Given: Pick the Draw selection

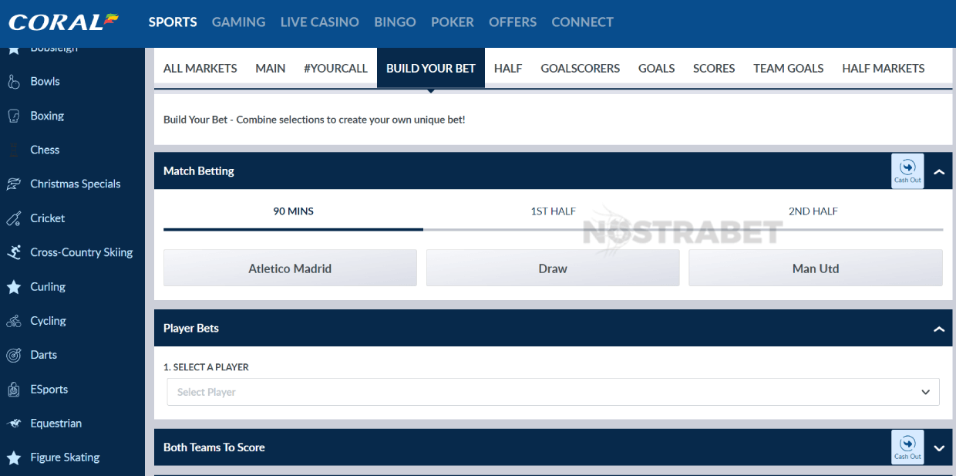Looking at the screenshot, I should tap(553, 268).
